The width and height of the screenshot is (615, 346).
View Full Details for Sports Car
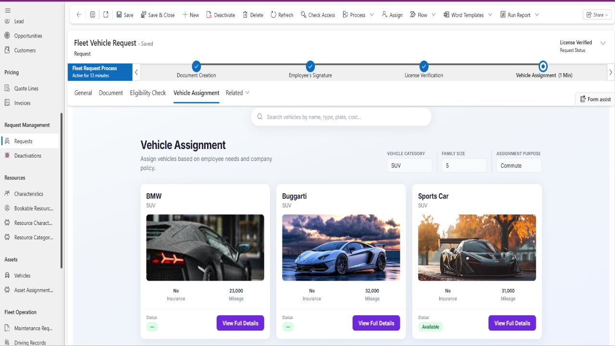coord(512,323)
